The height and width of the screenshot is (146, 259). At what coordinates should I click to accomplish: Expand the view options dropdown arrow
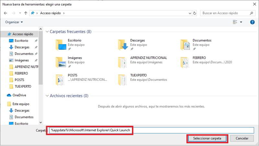coord(241,22)
